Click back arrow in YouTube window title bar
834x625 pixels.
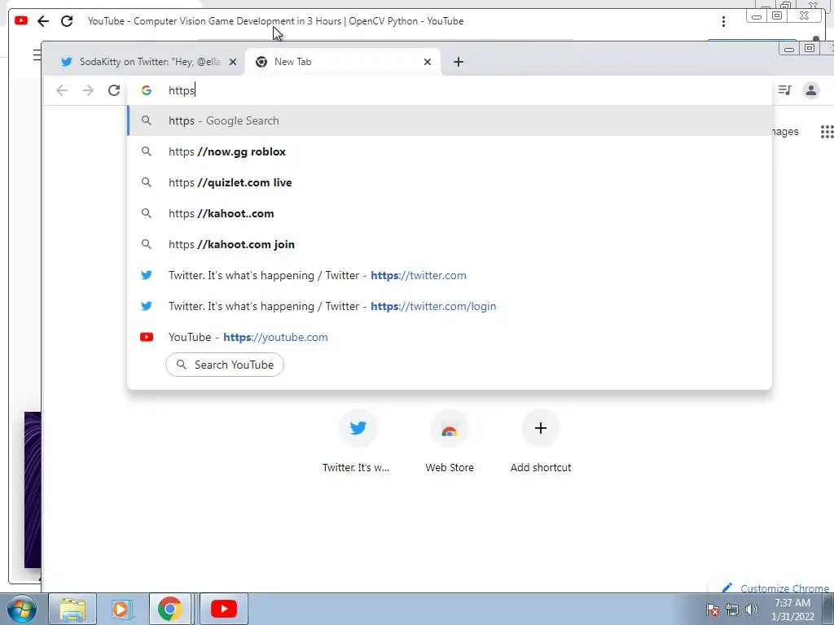pos(43,21)
